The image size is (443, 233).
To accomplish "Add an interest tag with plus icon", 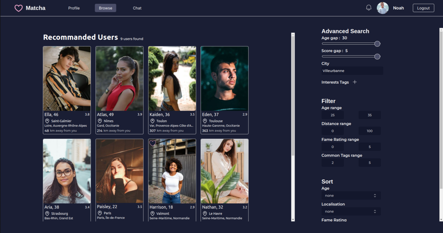I will tap(354, 82).
